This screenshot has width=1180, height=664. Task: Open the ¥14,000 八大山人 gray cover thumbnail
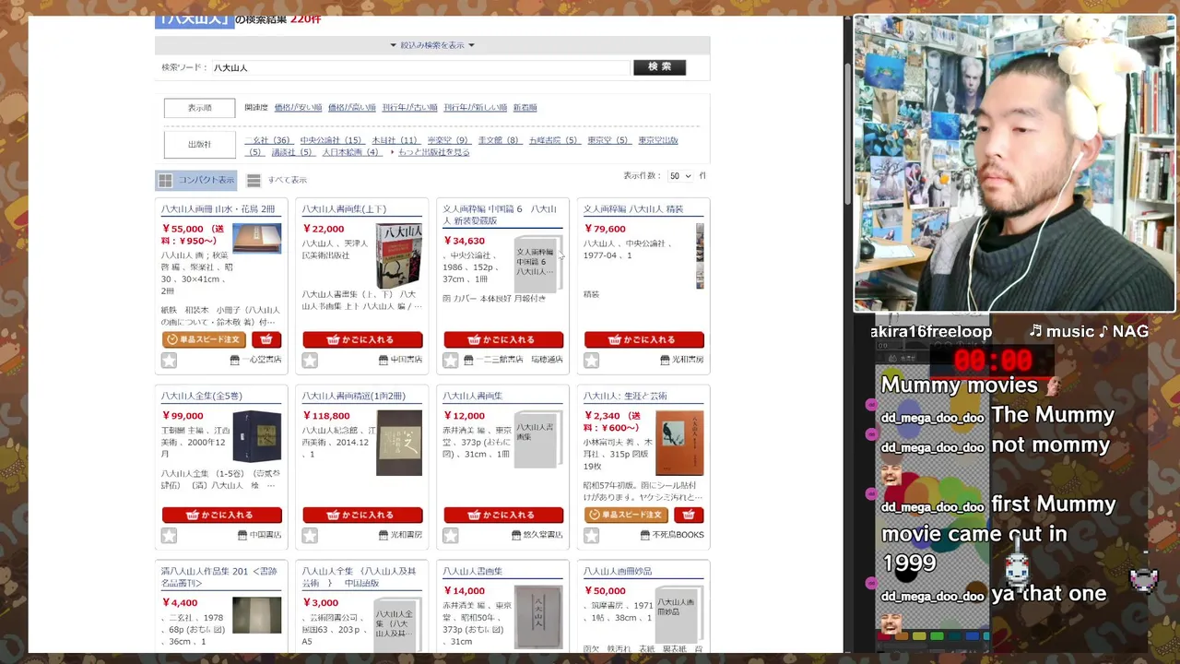pos(538,618)
